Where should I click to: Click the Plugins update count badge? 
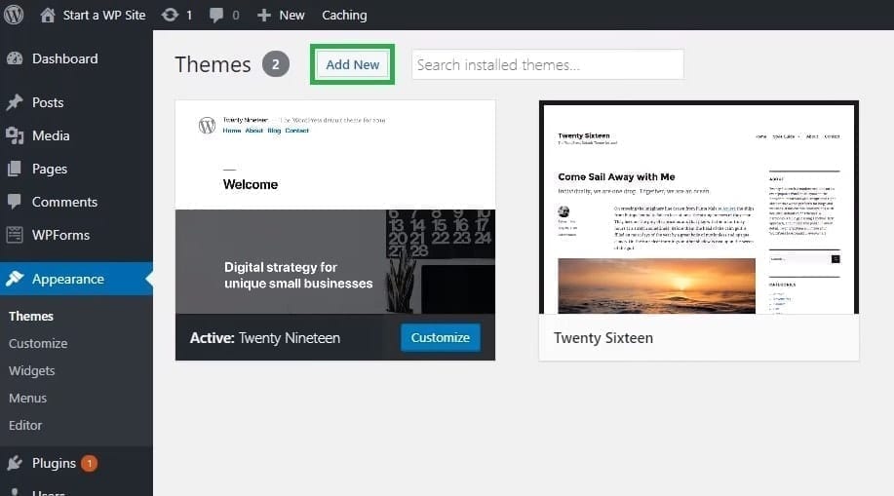(89, 464)
